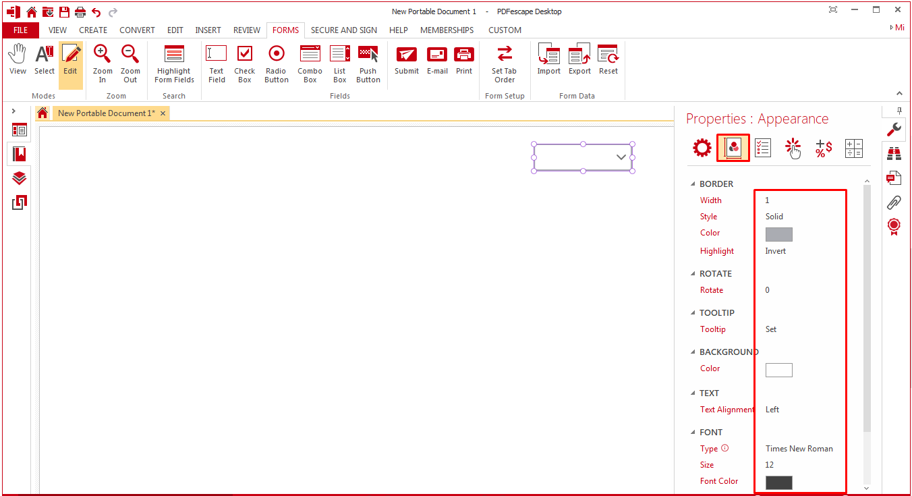Pick the background Color swatch
The image size is (912, 496).
[778, 370]
